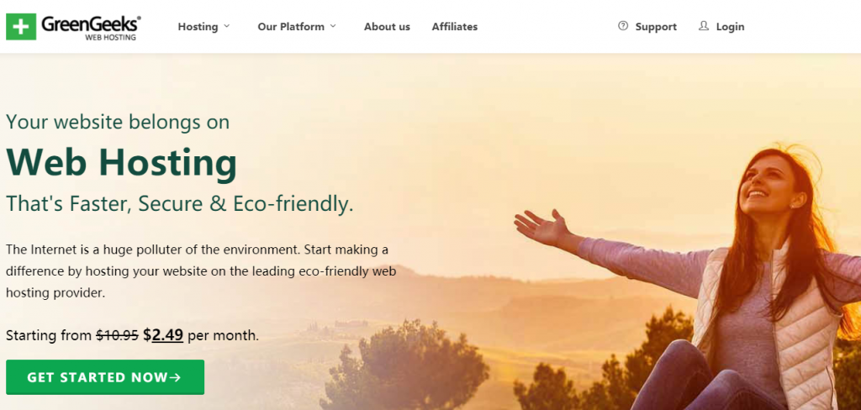
Task: Click the hero photo of the woman
Action: click(x=686, y=280)
